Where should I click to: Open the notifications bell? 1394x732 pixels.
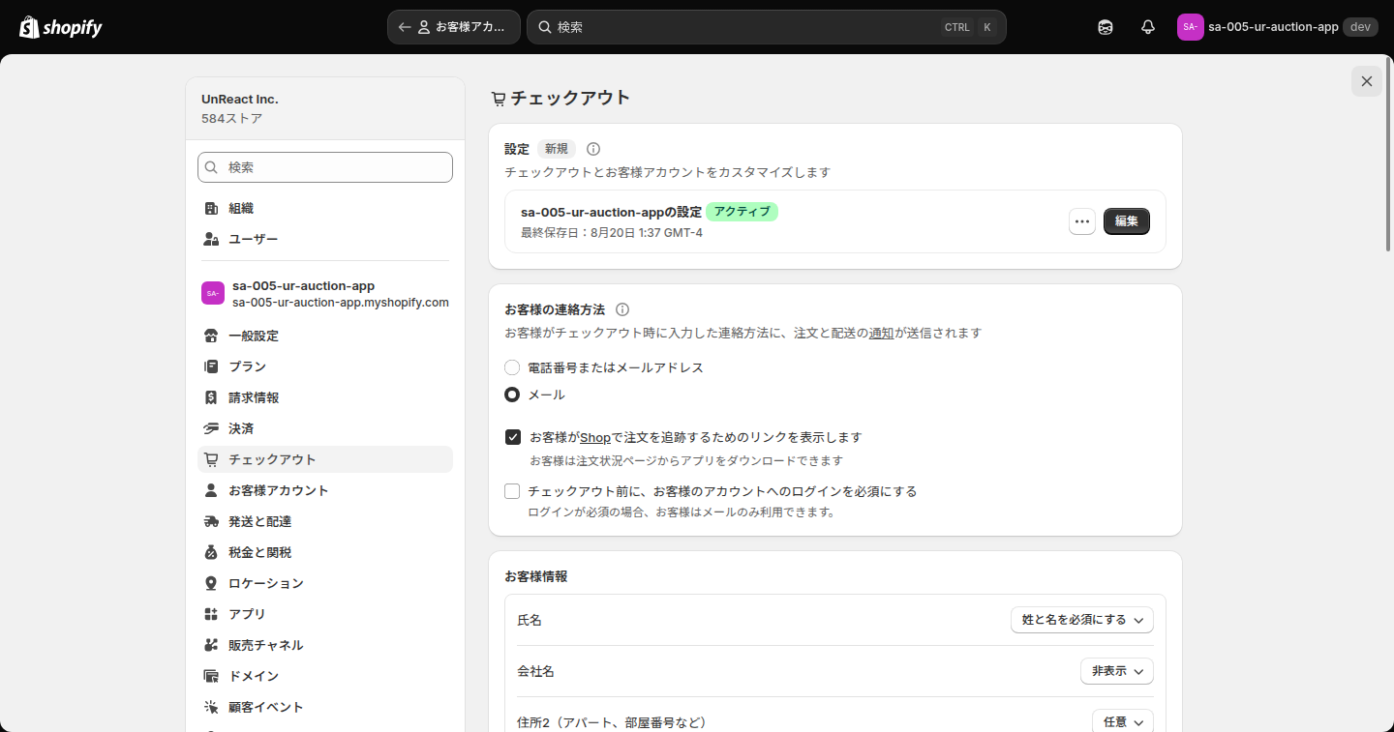coord(1148,27)
